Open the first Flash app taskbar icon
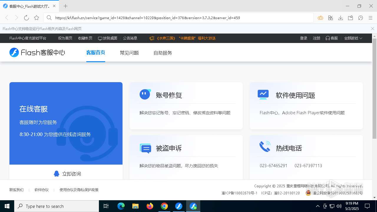The height and width of the screenshot is (212, 377). (x=179, y=206)
